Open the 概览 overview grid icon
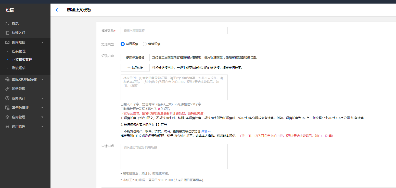The height and width of the screenshot is (188, 396). pyautogui.click(x=7, y=23)
